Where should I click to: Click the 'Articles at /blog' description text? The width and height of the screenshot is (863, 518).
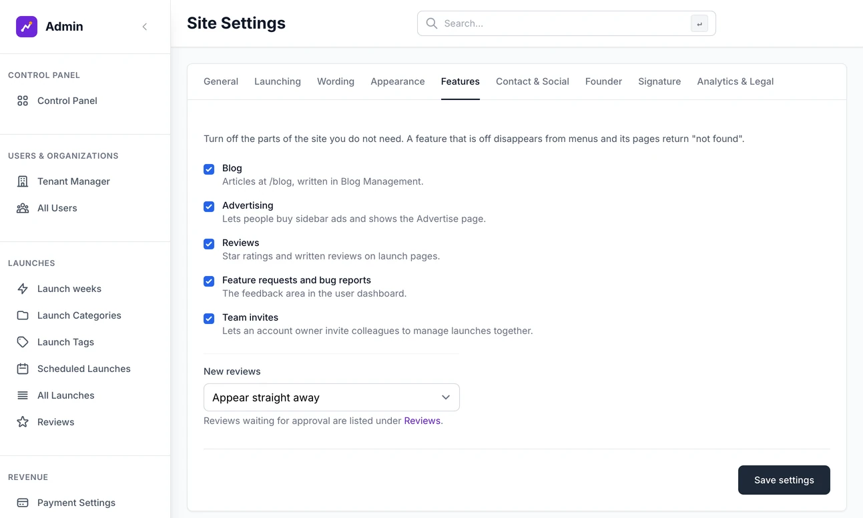click(x=323, y=181)
